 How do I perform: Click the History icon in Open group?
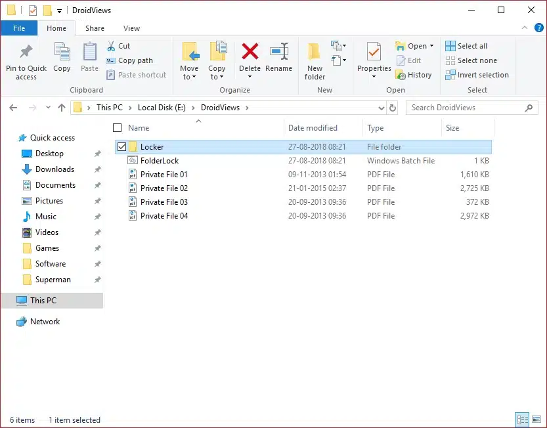tap(401, 75)
